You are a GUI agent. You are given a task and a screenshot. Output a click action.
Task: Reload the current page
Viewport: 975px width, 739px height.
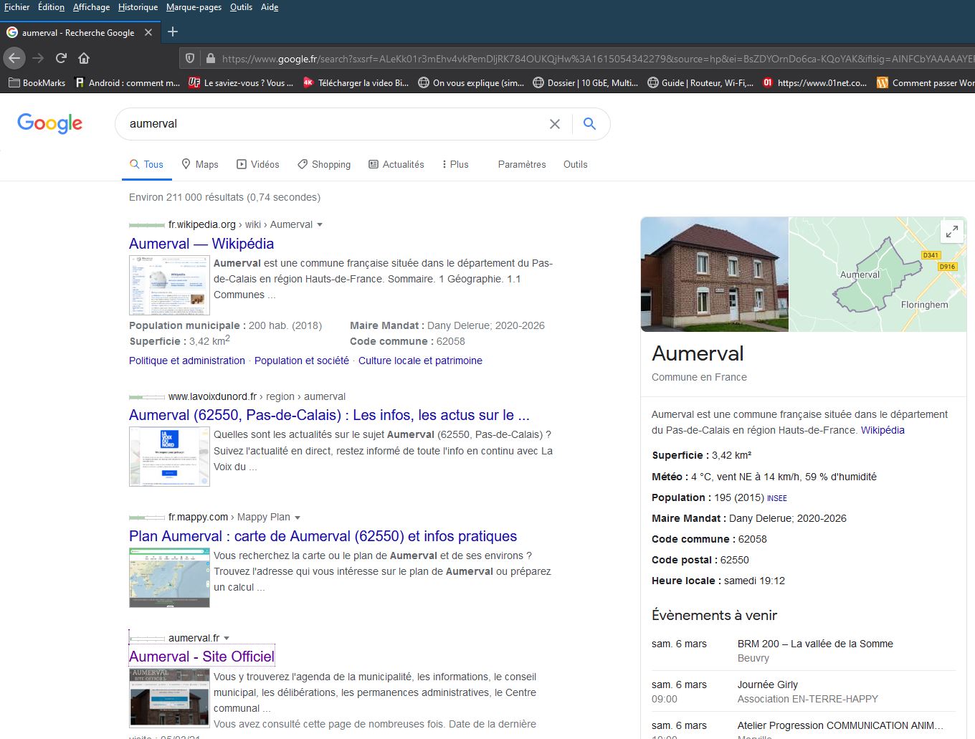click(61, 58)
